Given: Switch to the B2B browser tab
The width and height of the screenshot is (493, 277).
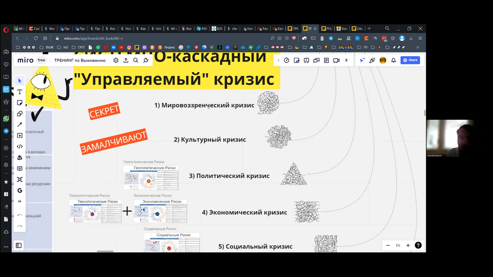Looking at the screenshot, I should click(x=217, y=28).
